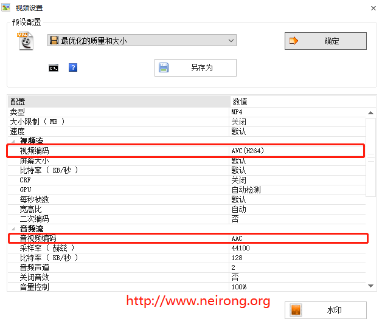Click the app icon in title bar
The image size is (382, 327).
coord(6,7)
